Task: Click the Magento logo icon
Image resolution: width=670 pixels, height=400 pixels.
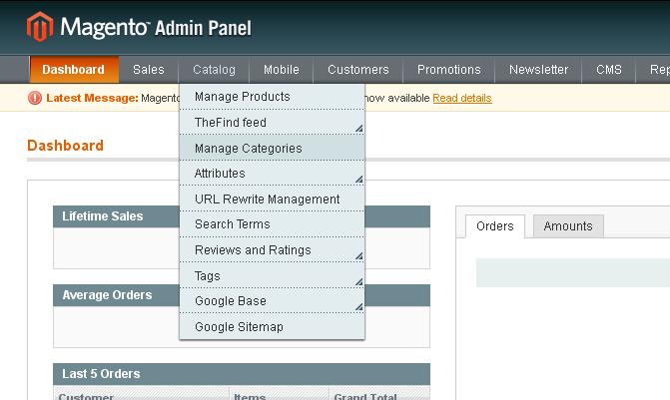Action: [x=40, y=27]
